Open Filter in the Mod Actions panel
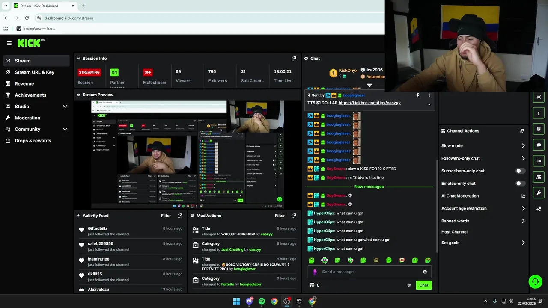Screen dimensions: 548x308 [280, 216]
